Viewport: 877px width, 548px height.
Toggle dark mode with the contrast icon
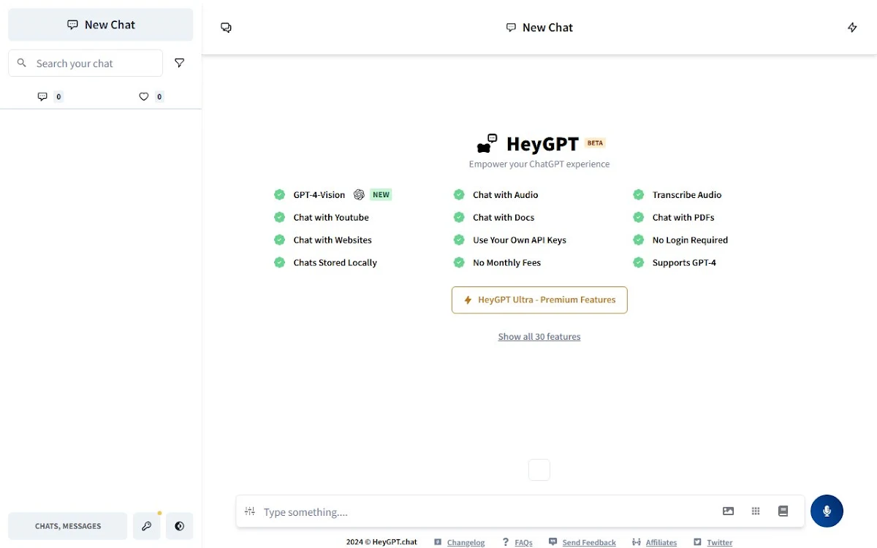point(180,526)
